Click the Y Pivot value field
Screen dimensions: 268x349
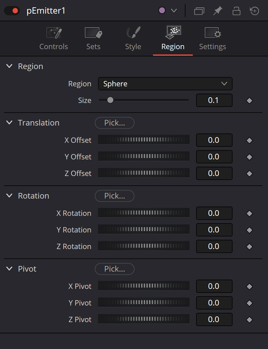[x=214, y=303]
